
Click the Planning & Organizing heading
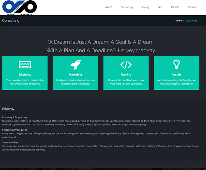click(x=15, y=117)
